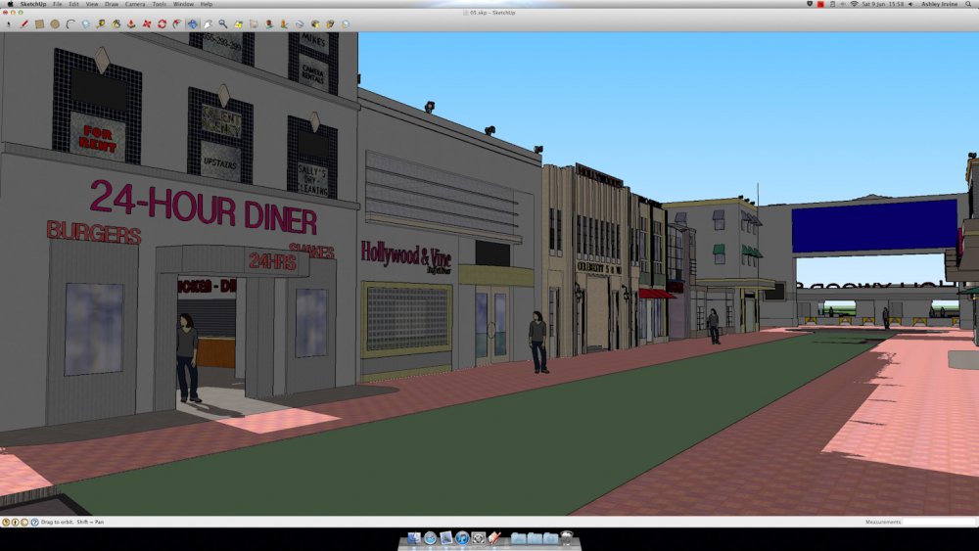979x551 pixels.
Task: Select the Offset tool
Action: pos(176,24)
